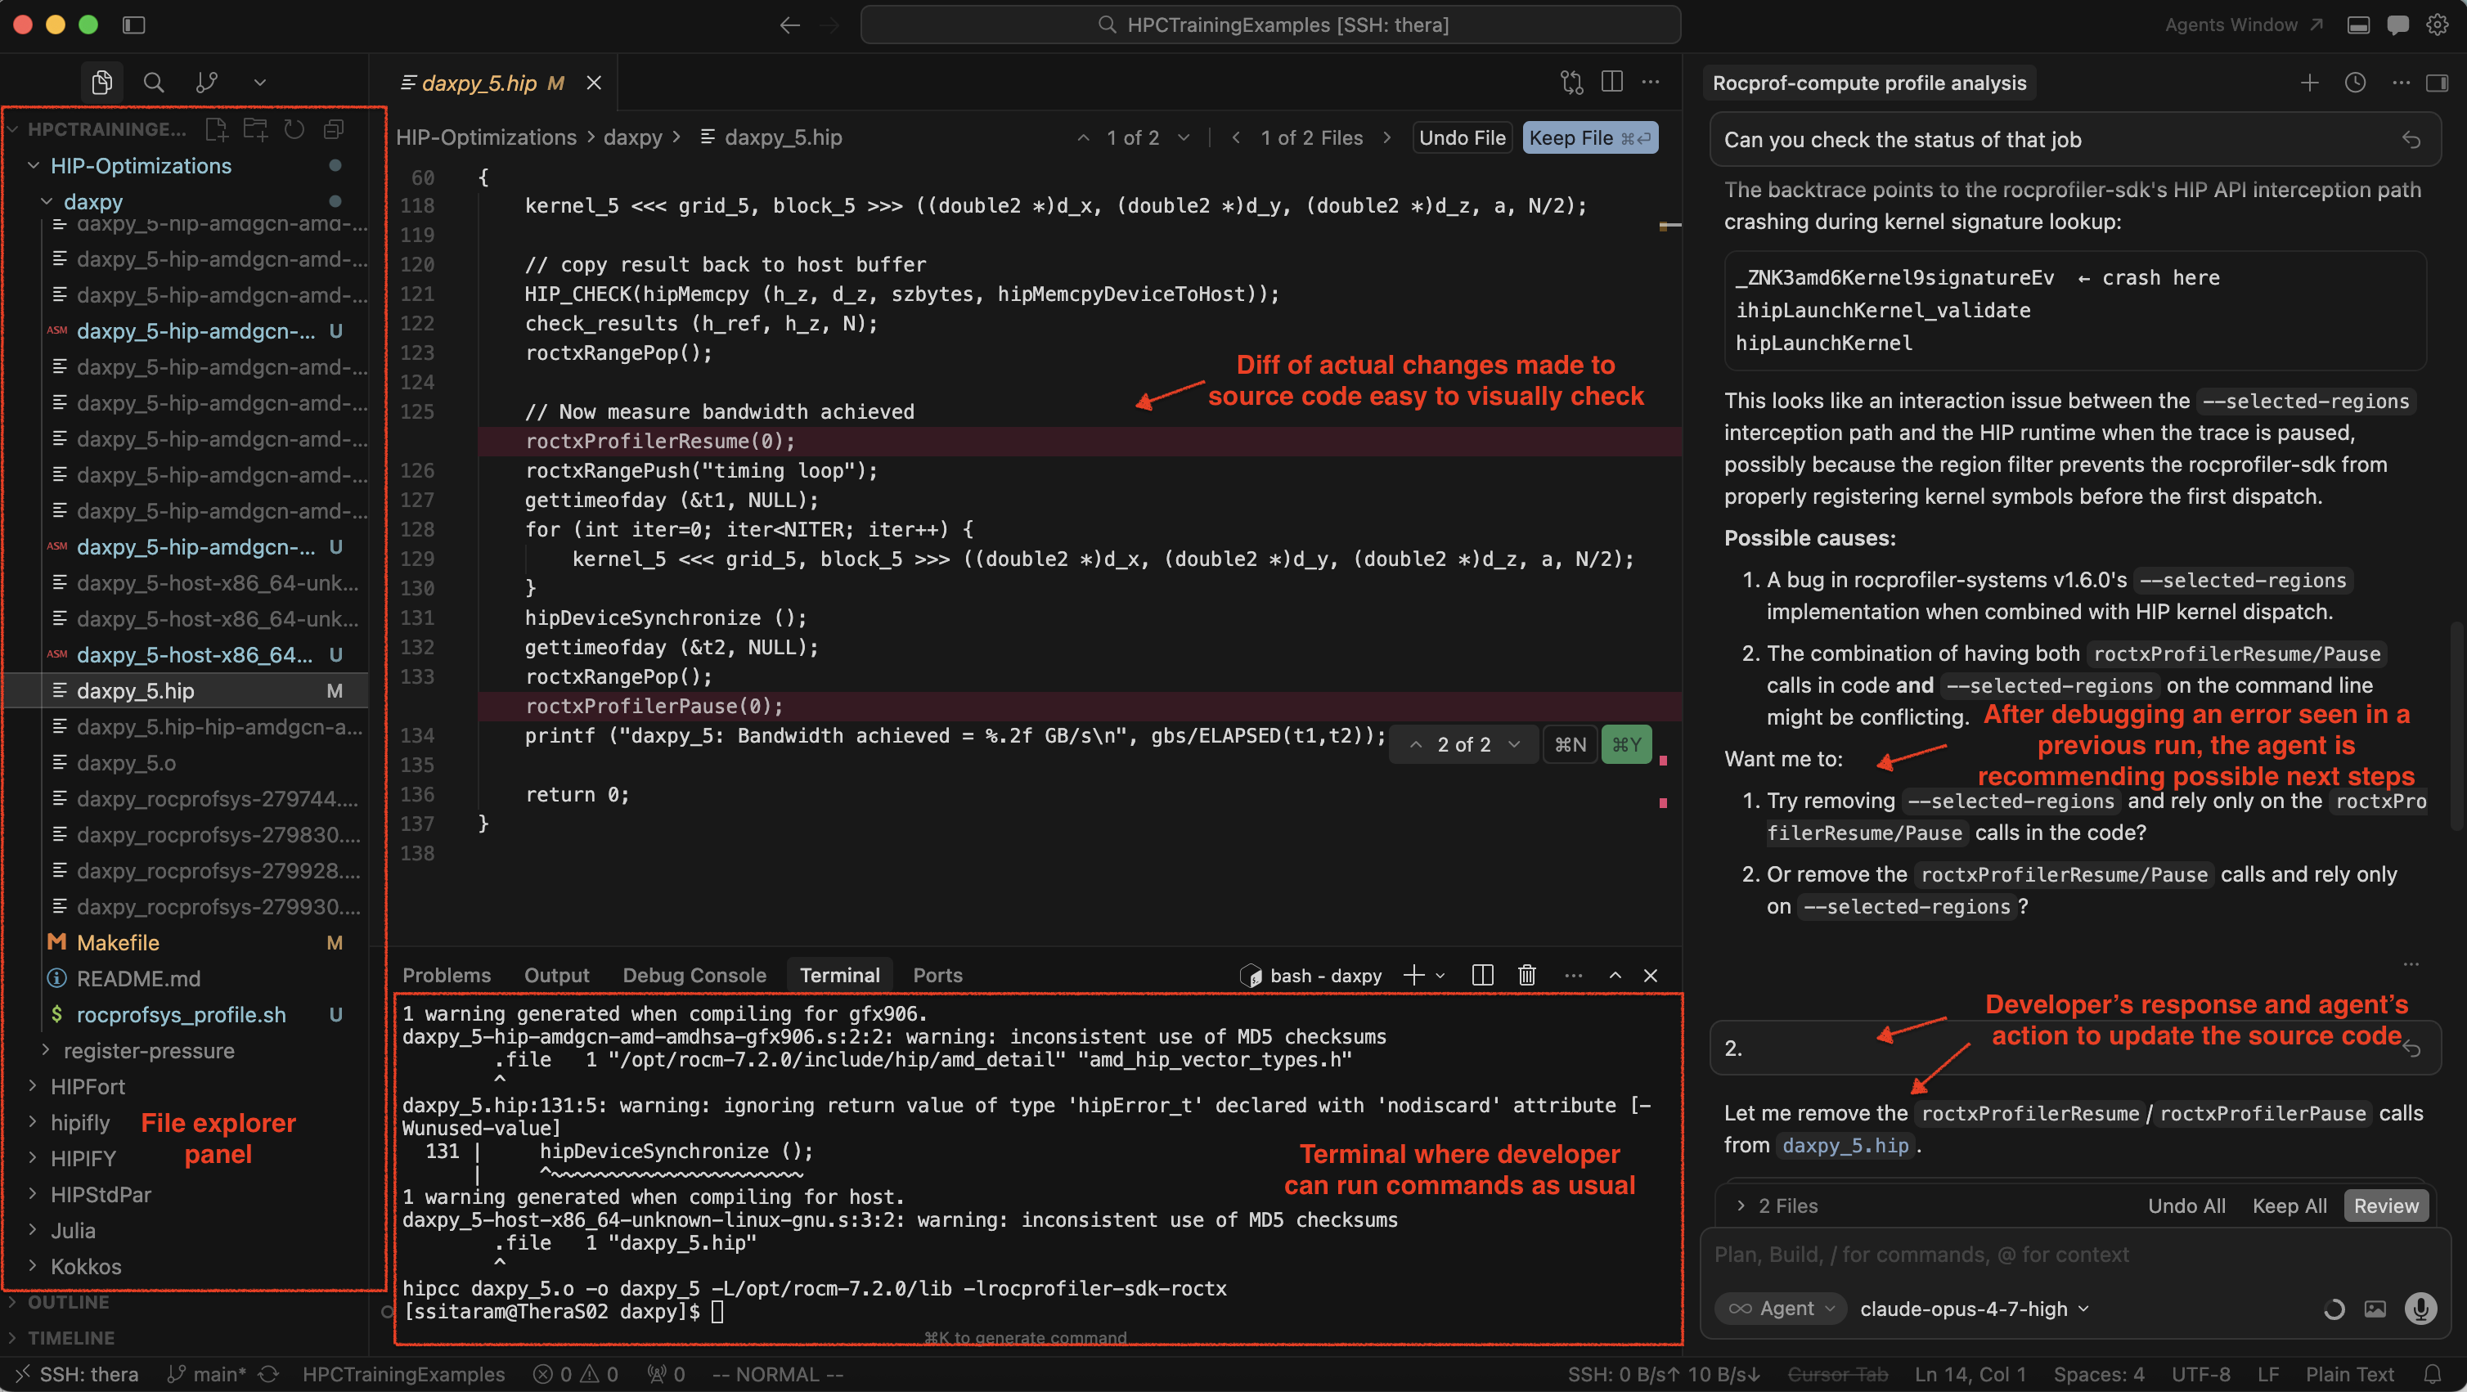Image resolution: width=2467 pixels, height=1392 pixels.
Task: Accept the hunk with ⌘Y button
Action: pyautogui.click(x=1626, y=745)
